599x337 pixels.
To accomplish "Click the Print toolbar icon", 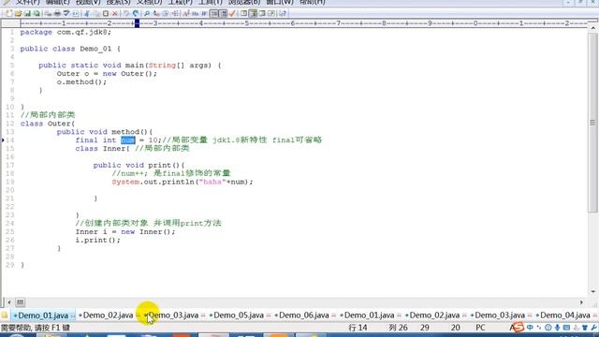I will [57, 13].
